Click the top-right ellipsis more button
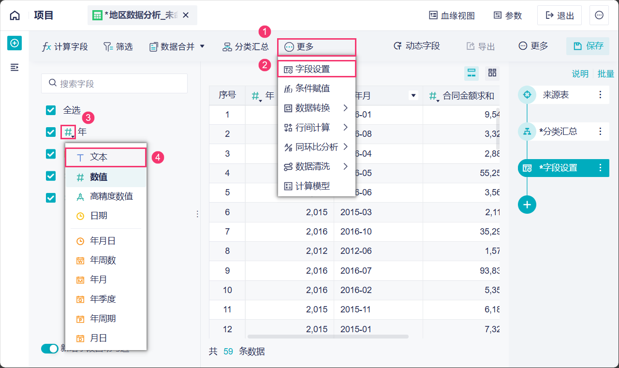The image size is (619, 368). coord(599,15)
